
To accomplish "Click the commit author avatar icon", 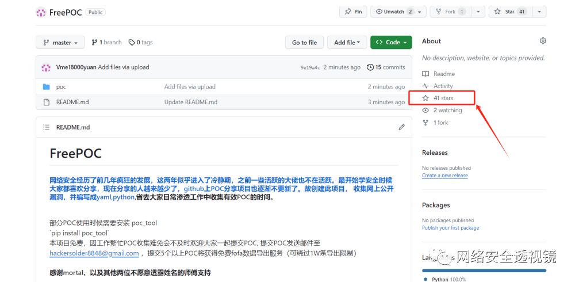I will [x=46, y=67].
